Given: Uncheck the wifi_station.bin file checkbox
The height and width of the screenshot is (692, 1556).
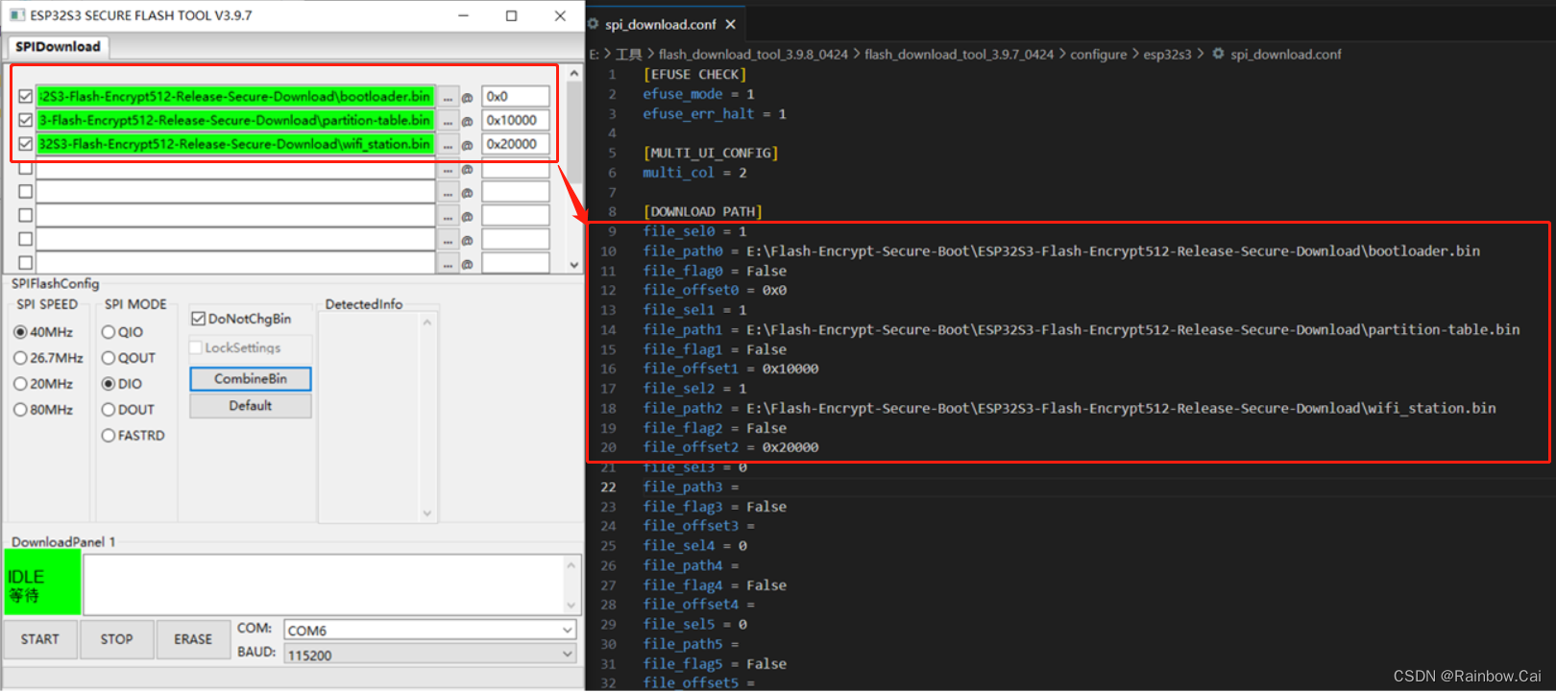Looking at the screenshot, I should [x=26, y=145].
